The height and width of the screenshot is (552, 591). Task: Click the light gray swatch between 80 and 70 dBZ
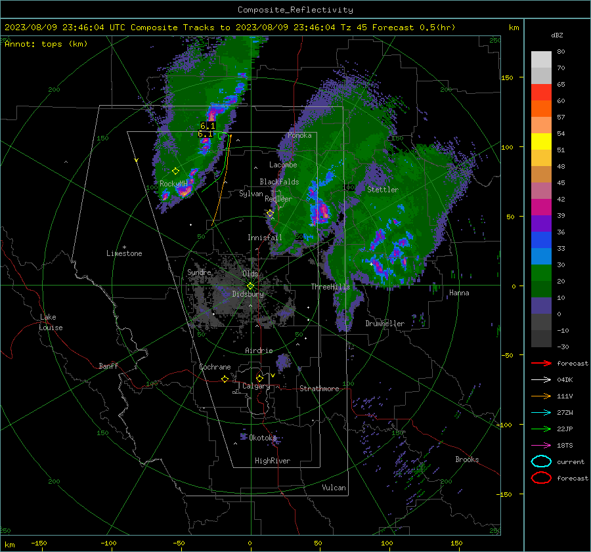click(x=541, y=60)
